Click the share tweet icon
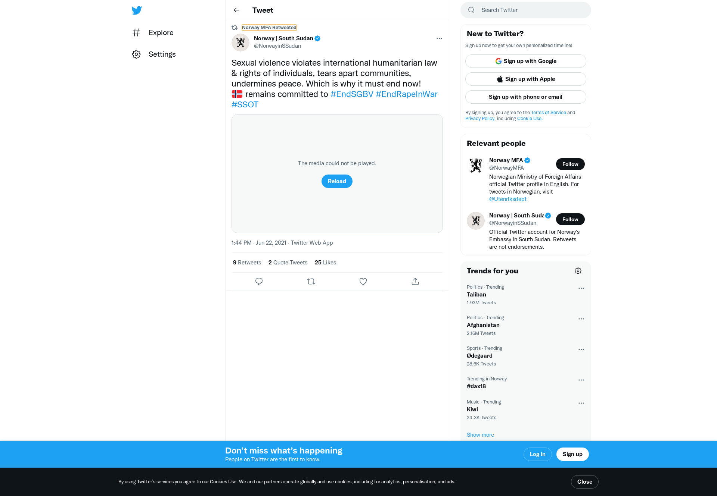The width and height of the screenshot is (717, 496). point(415,281)
